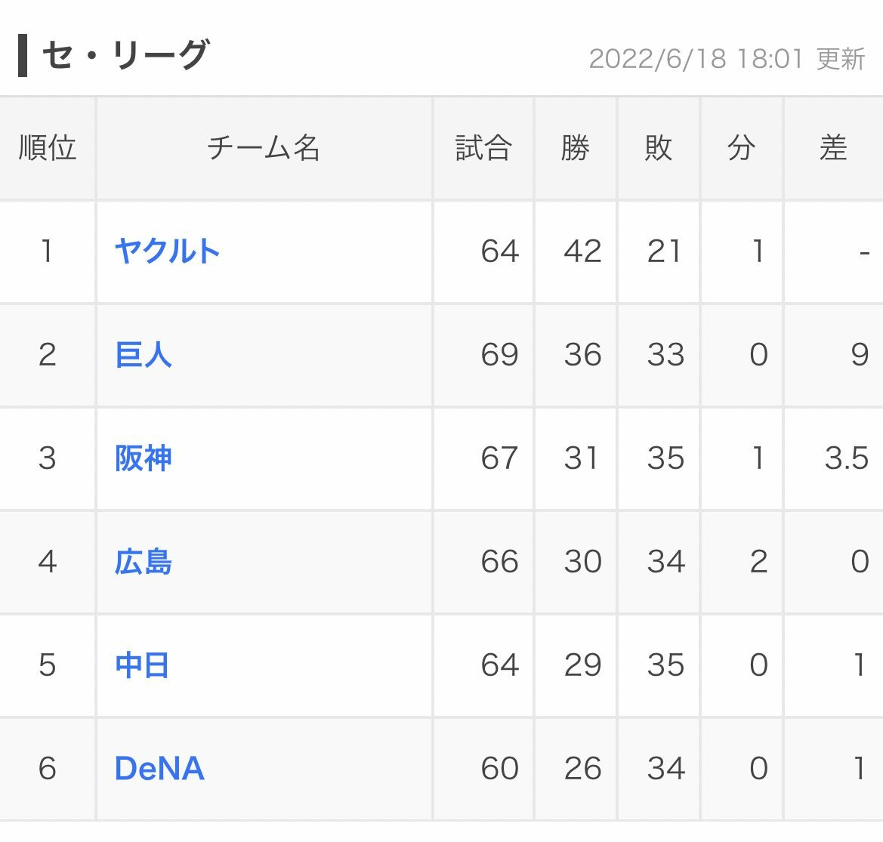This screenshot has width=883, height=842.
Task: Click DeNA's 60 games cell
Action: click(x=499, y=769)
